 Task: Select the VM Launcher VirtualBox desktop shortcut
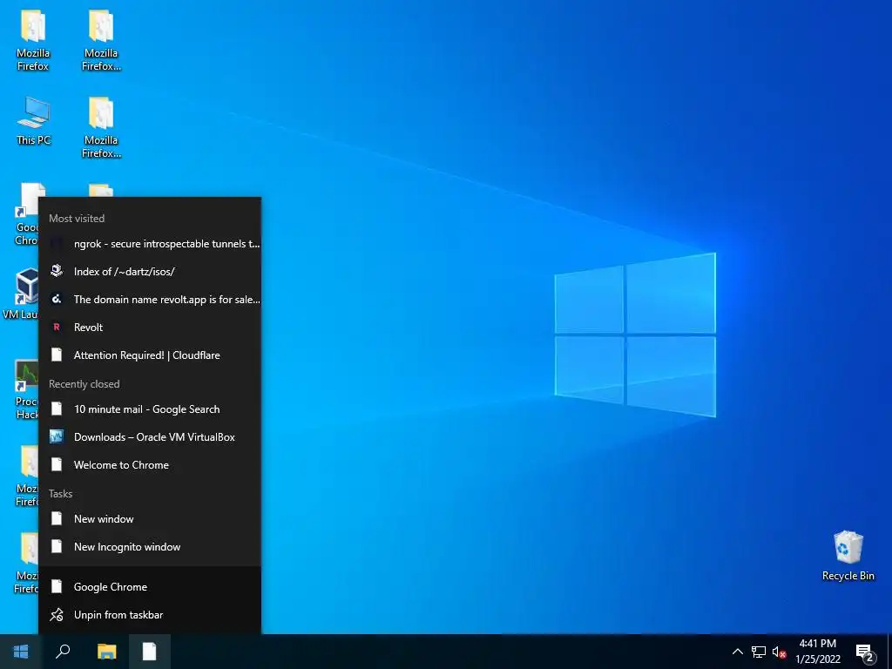point(21,294)
